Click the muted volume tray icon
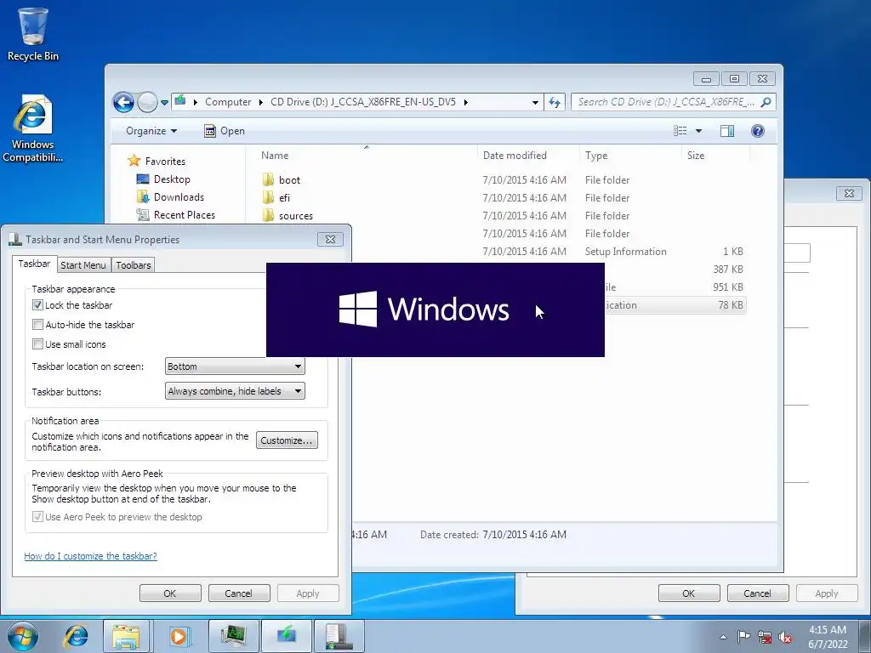Viewport: 871px width, 653px height. point(785,637)
